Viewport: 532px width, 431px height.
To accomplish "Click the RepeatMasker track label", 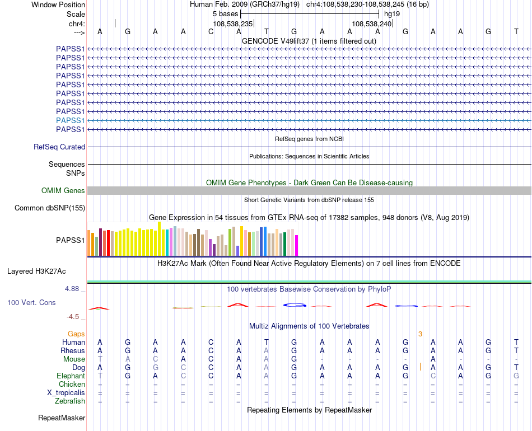I will point(62,418).
